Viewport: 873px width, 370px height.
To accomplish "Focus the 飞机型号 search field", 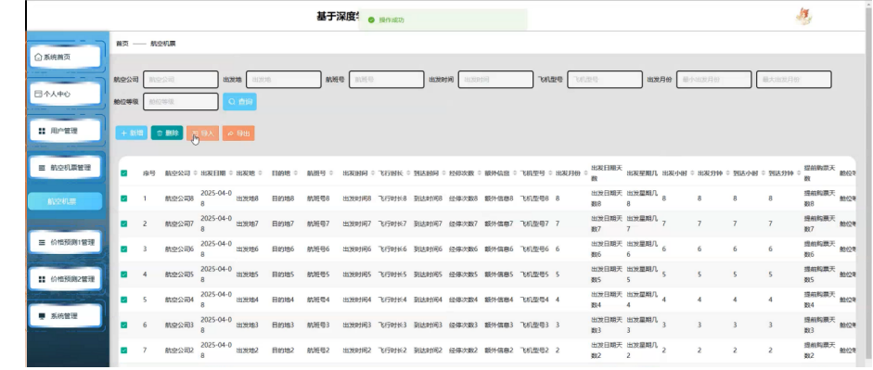I will tap(605, 80).
